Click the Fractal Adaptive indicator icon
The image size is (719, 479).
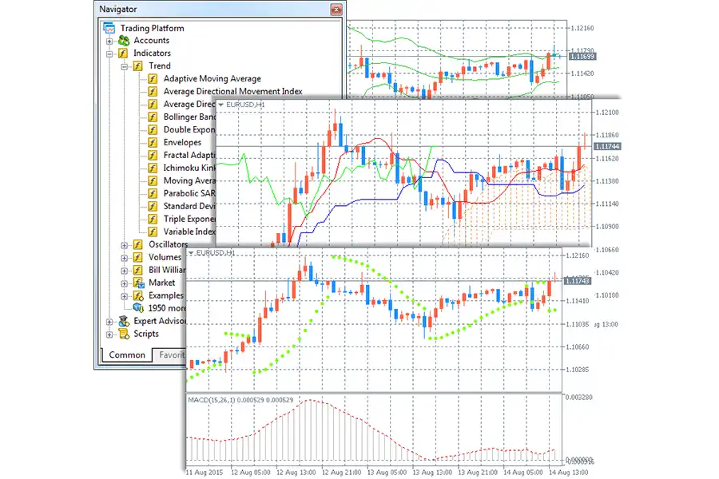pyautogui.click(x=153, y=156)
